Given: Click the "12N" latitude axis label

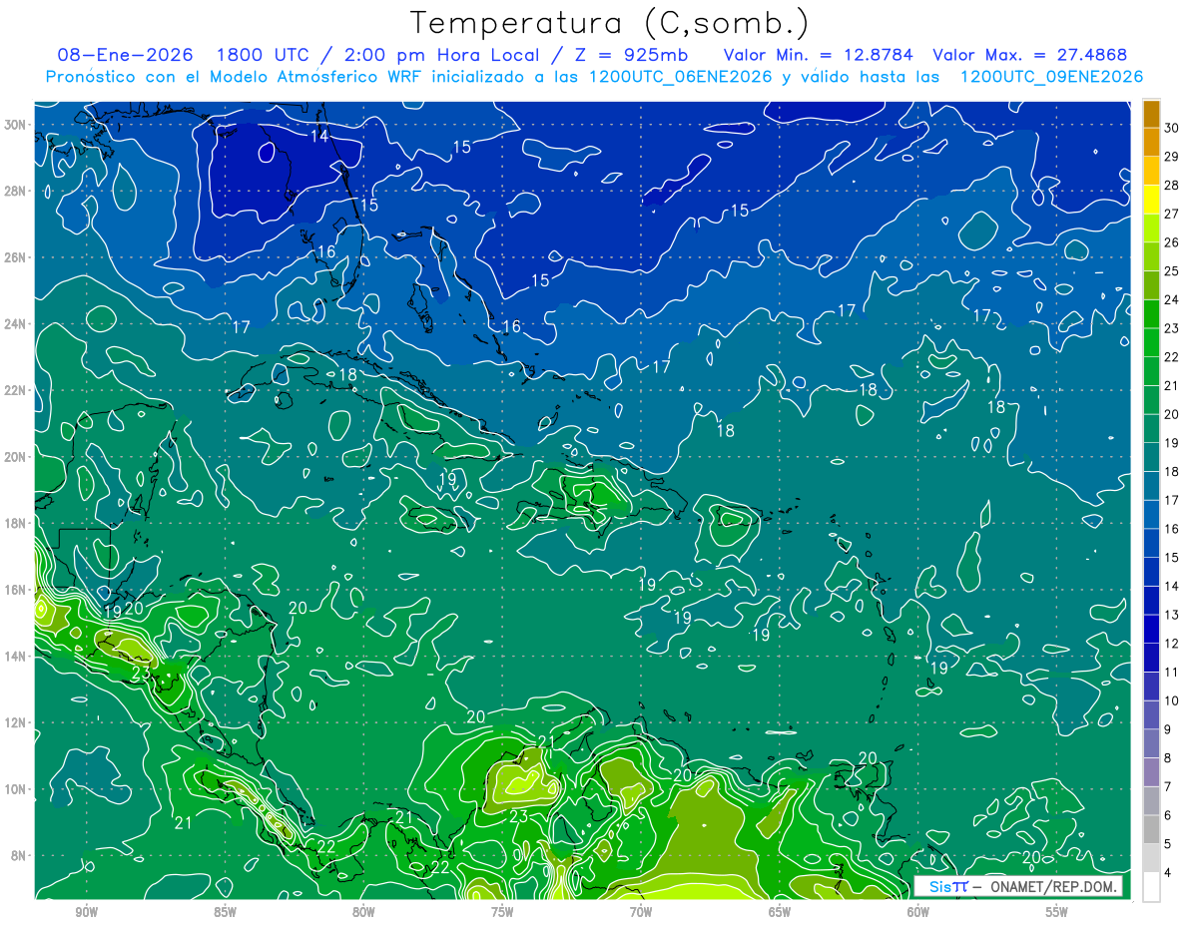Looking at the screenshot, I should 17,722.
